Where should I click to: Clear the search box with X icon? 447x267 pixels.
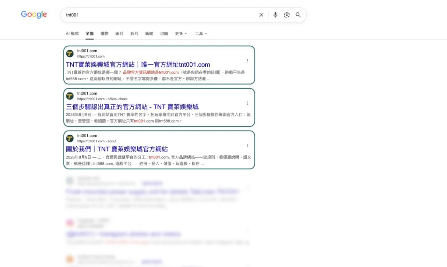pos(261,15)
